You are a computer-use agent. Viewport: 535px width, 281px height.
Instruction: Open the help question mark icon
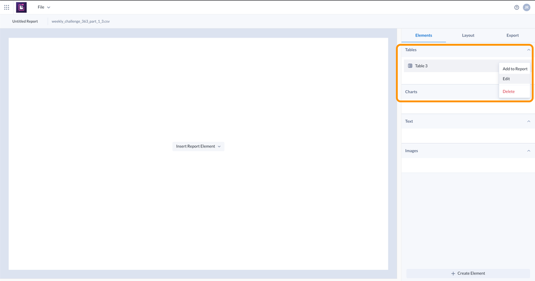click(517, 7)
